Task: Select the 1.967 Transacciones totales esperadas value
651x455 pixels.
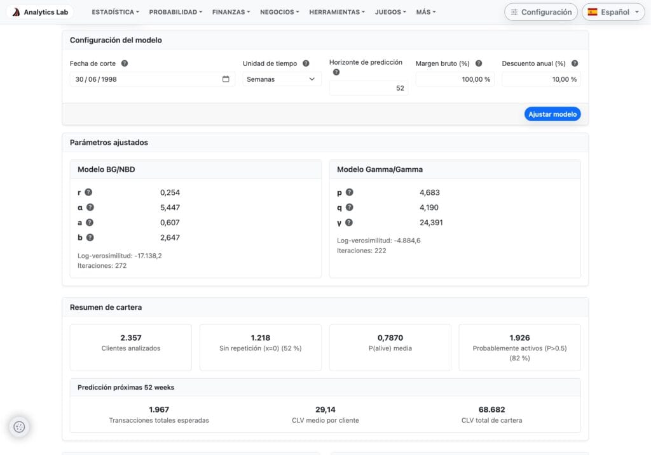Action: point(159,409)
